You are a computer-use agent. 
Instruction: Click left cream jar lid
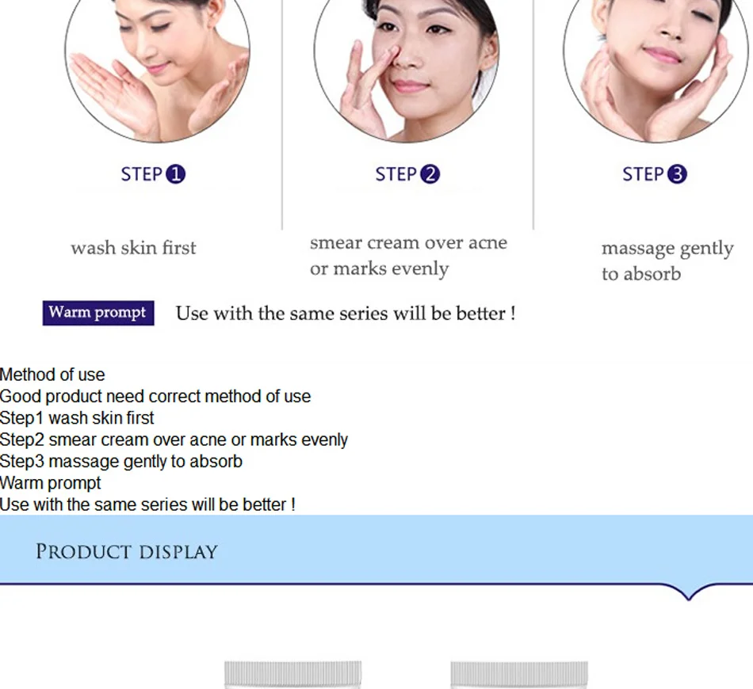click(293, 674)
